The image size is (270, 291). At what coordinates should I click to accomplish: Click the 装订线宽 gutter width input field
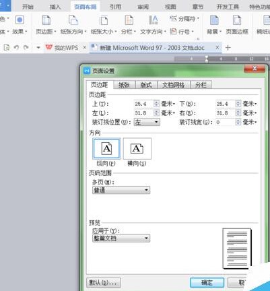(226, 122)
